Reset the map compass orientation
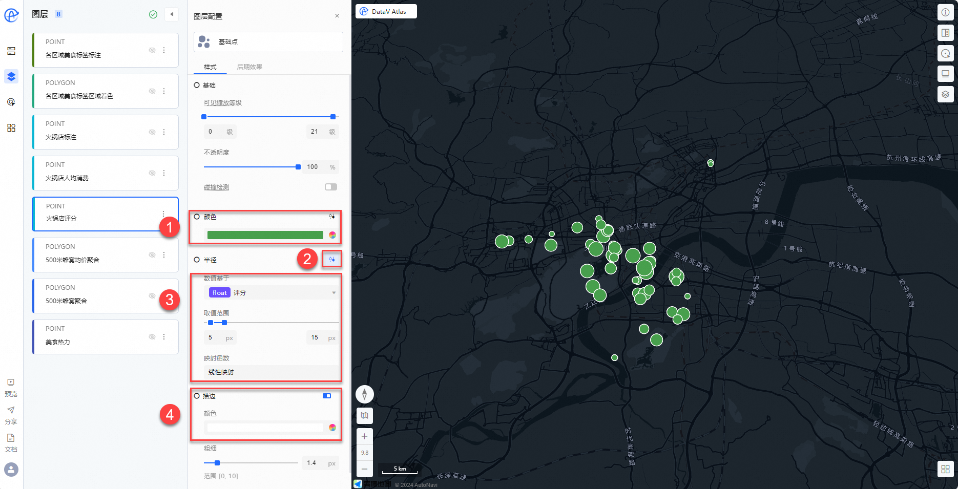The image size is (958, 489). coord(365,394)
